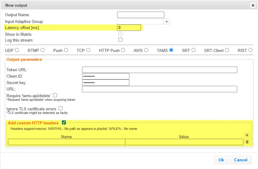Select the TAMS output type

[x=171, y=50]
